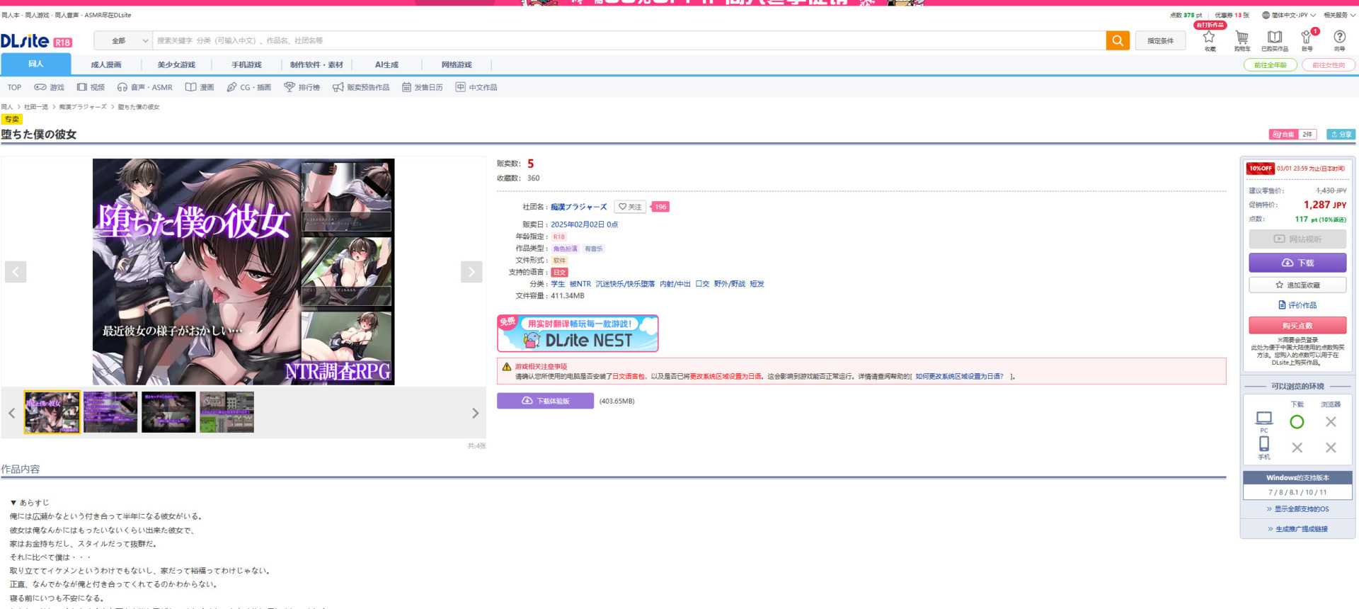1359x609 pixels.
Task: Click the pink 购买点数 buy points button
Action: (1297, 326)
